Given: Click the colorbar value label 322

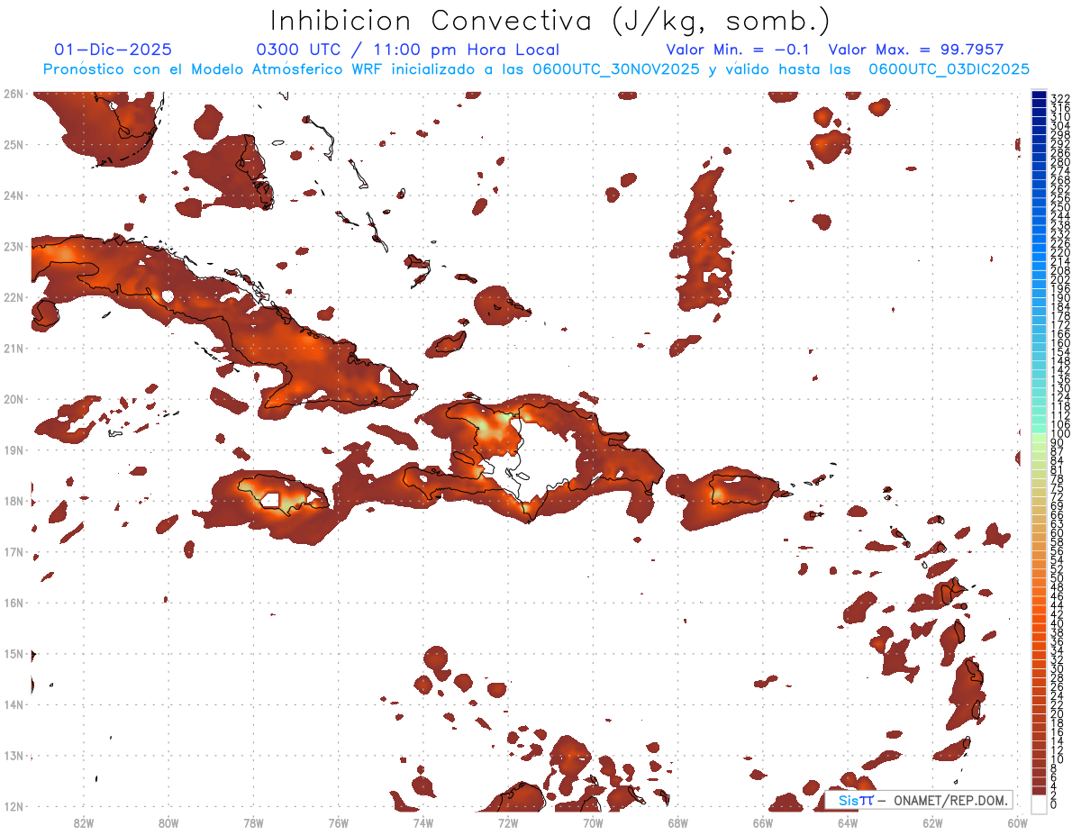Looking at the screenshot, I should pos(1060,98).
